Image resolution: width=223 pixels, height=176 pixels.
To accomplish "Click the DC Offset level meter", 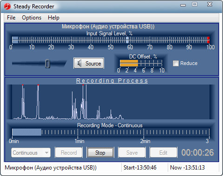I will 141,63.
